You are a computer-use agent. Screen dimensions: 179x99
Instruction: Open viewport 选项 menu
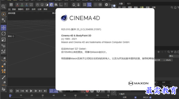click(33, 9)
